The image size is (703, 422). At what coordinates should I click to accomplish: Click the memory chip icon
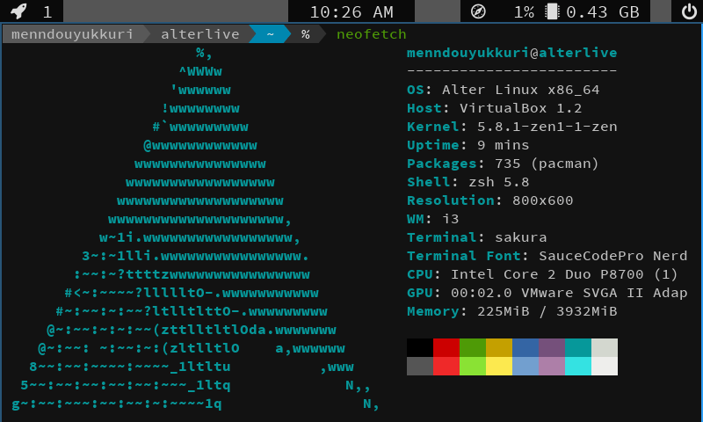pos(553,11)
